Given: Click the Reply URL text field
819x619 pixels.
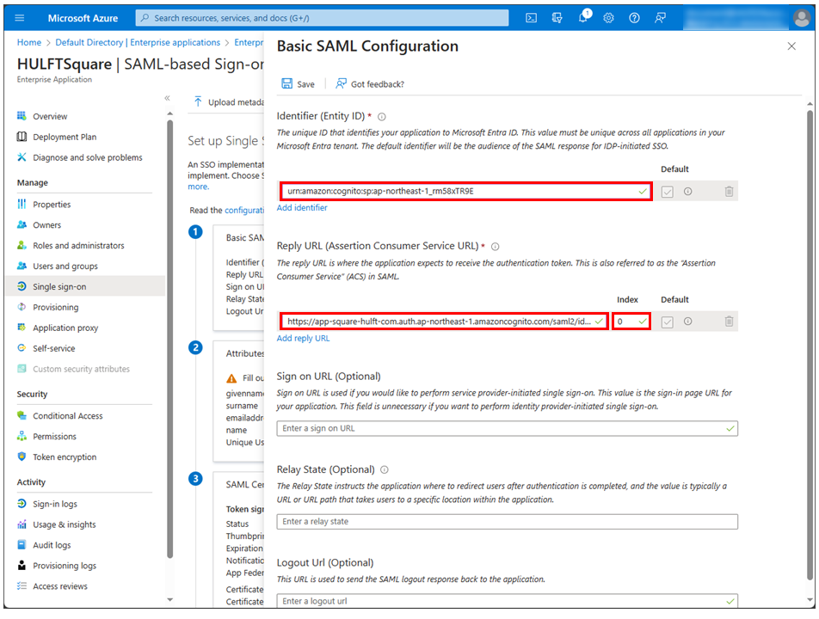Looking at the screenshot, I should [445, 322].
